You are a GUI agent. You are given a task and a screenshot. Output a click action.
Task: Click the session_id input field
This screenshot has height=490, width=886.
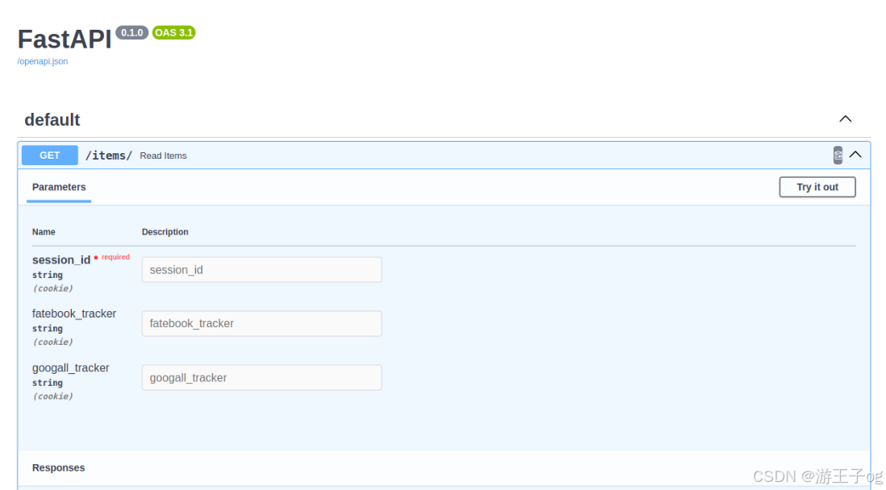pos(261,269)
